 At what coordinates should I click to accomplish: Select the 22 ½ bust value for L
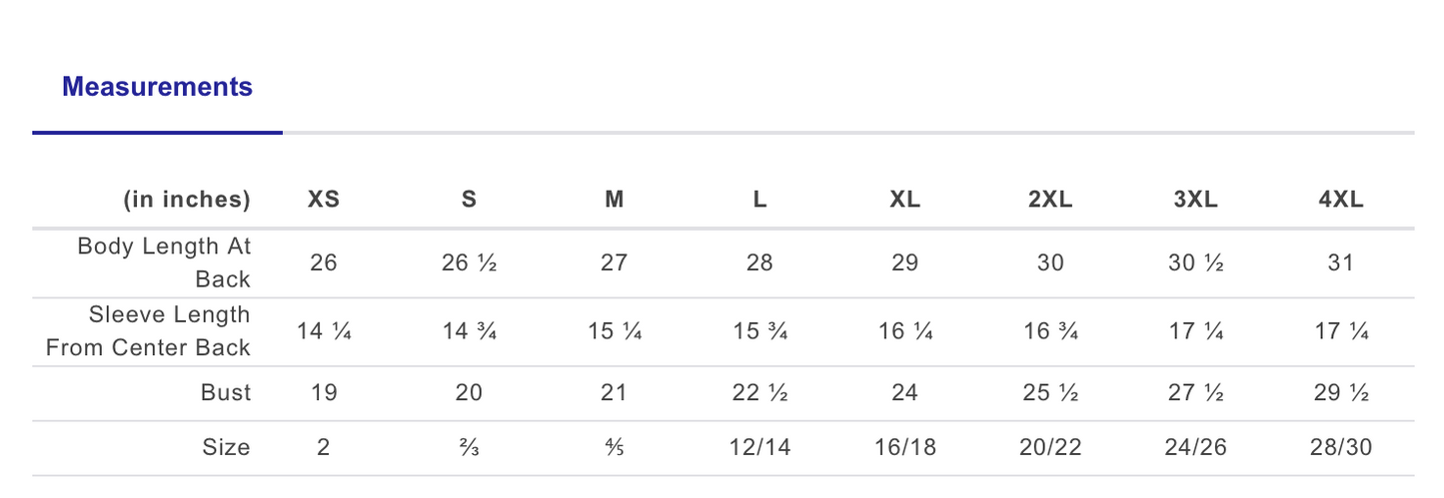click(x=760, y=393)
